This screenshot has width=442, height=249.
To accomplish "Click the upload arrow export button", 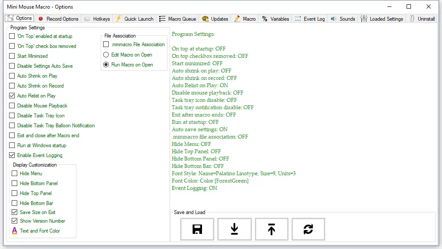I will [x=272, y=229].
